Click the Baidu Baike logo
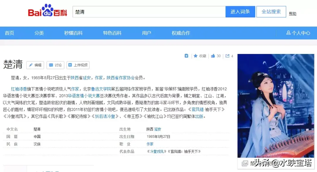This screenshot has width=317, height=172. 48,11
